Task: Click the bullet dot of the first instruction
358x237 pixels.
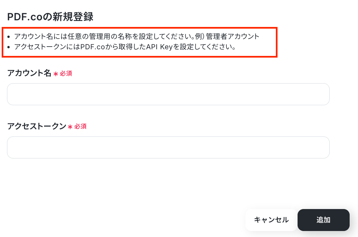Action: point(8,37)
